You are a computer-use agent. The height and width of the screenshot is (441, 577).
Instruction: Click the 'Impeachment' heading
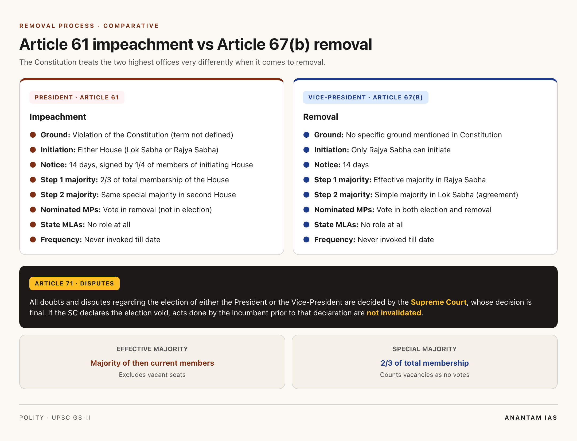58,117
